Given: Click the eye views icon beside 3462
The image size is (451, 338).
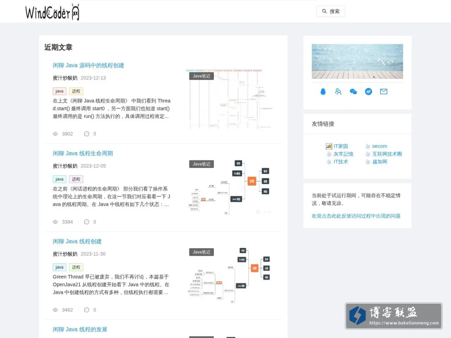Looking at the screenshot, I should click(x=55, y=310).
